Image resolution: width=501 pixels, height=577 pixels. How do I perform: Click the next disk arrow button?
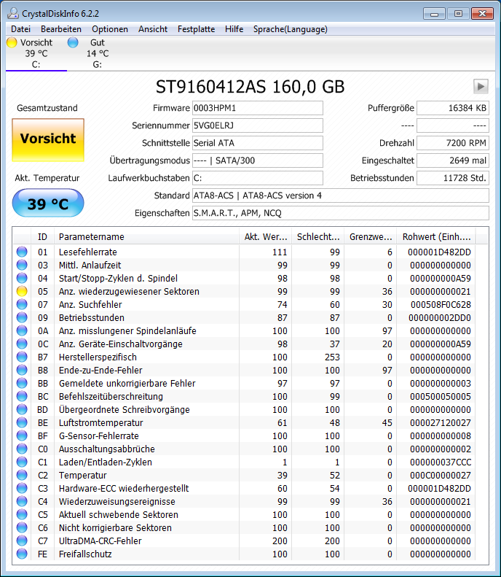(x=481, y=87)
